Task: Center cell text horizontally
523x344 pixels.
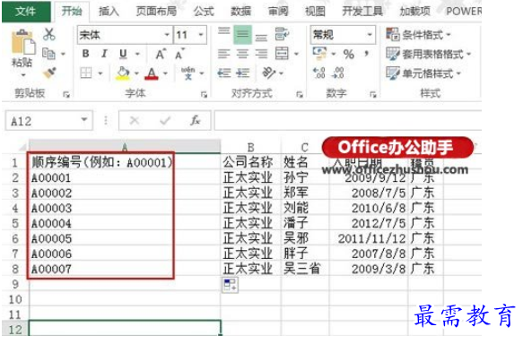Action: pos(242,54)
